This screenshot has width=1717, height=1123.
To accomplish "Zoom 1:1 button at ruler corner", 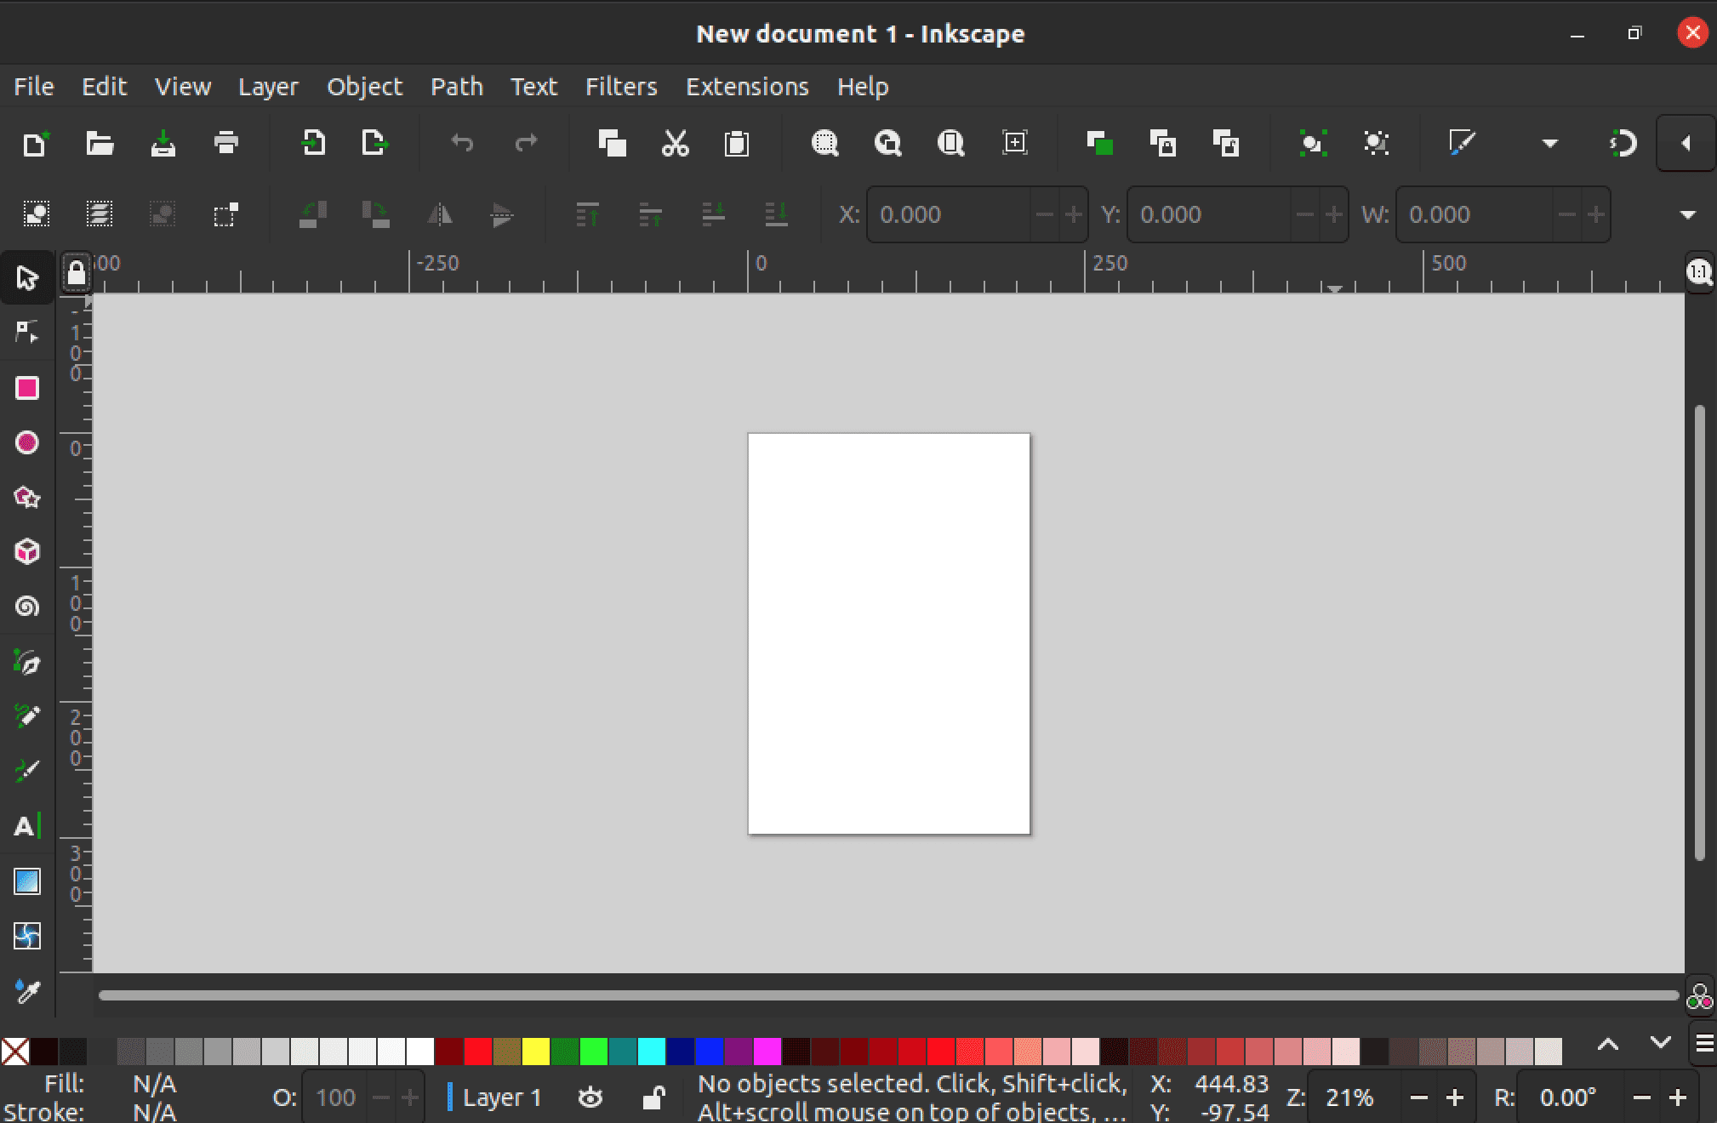I will click(1699, 272).
